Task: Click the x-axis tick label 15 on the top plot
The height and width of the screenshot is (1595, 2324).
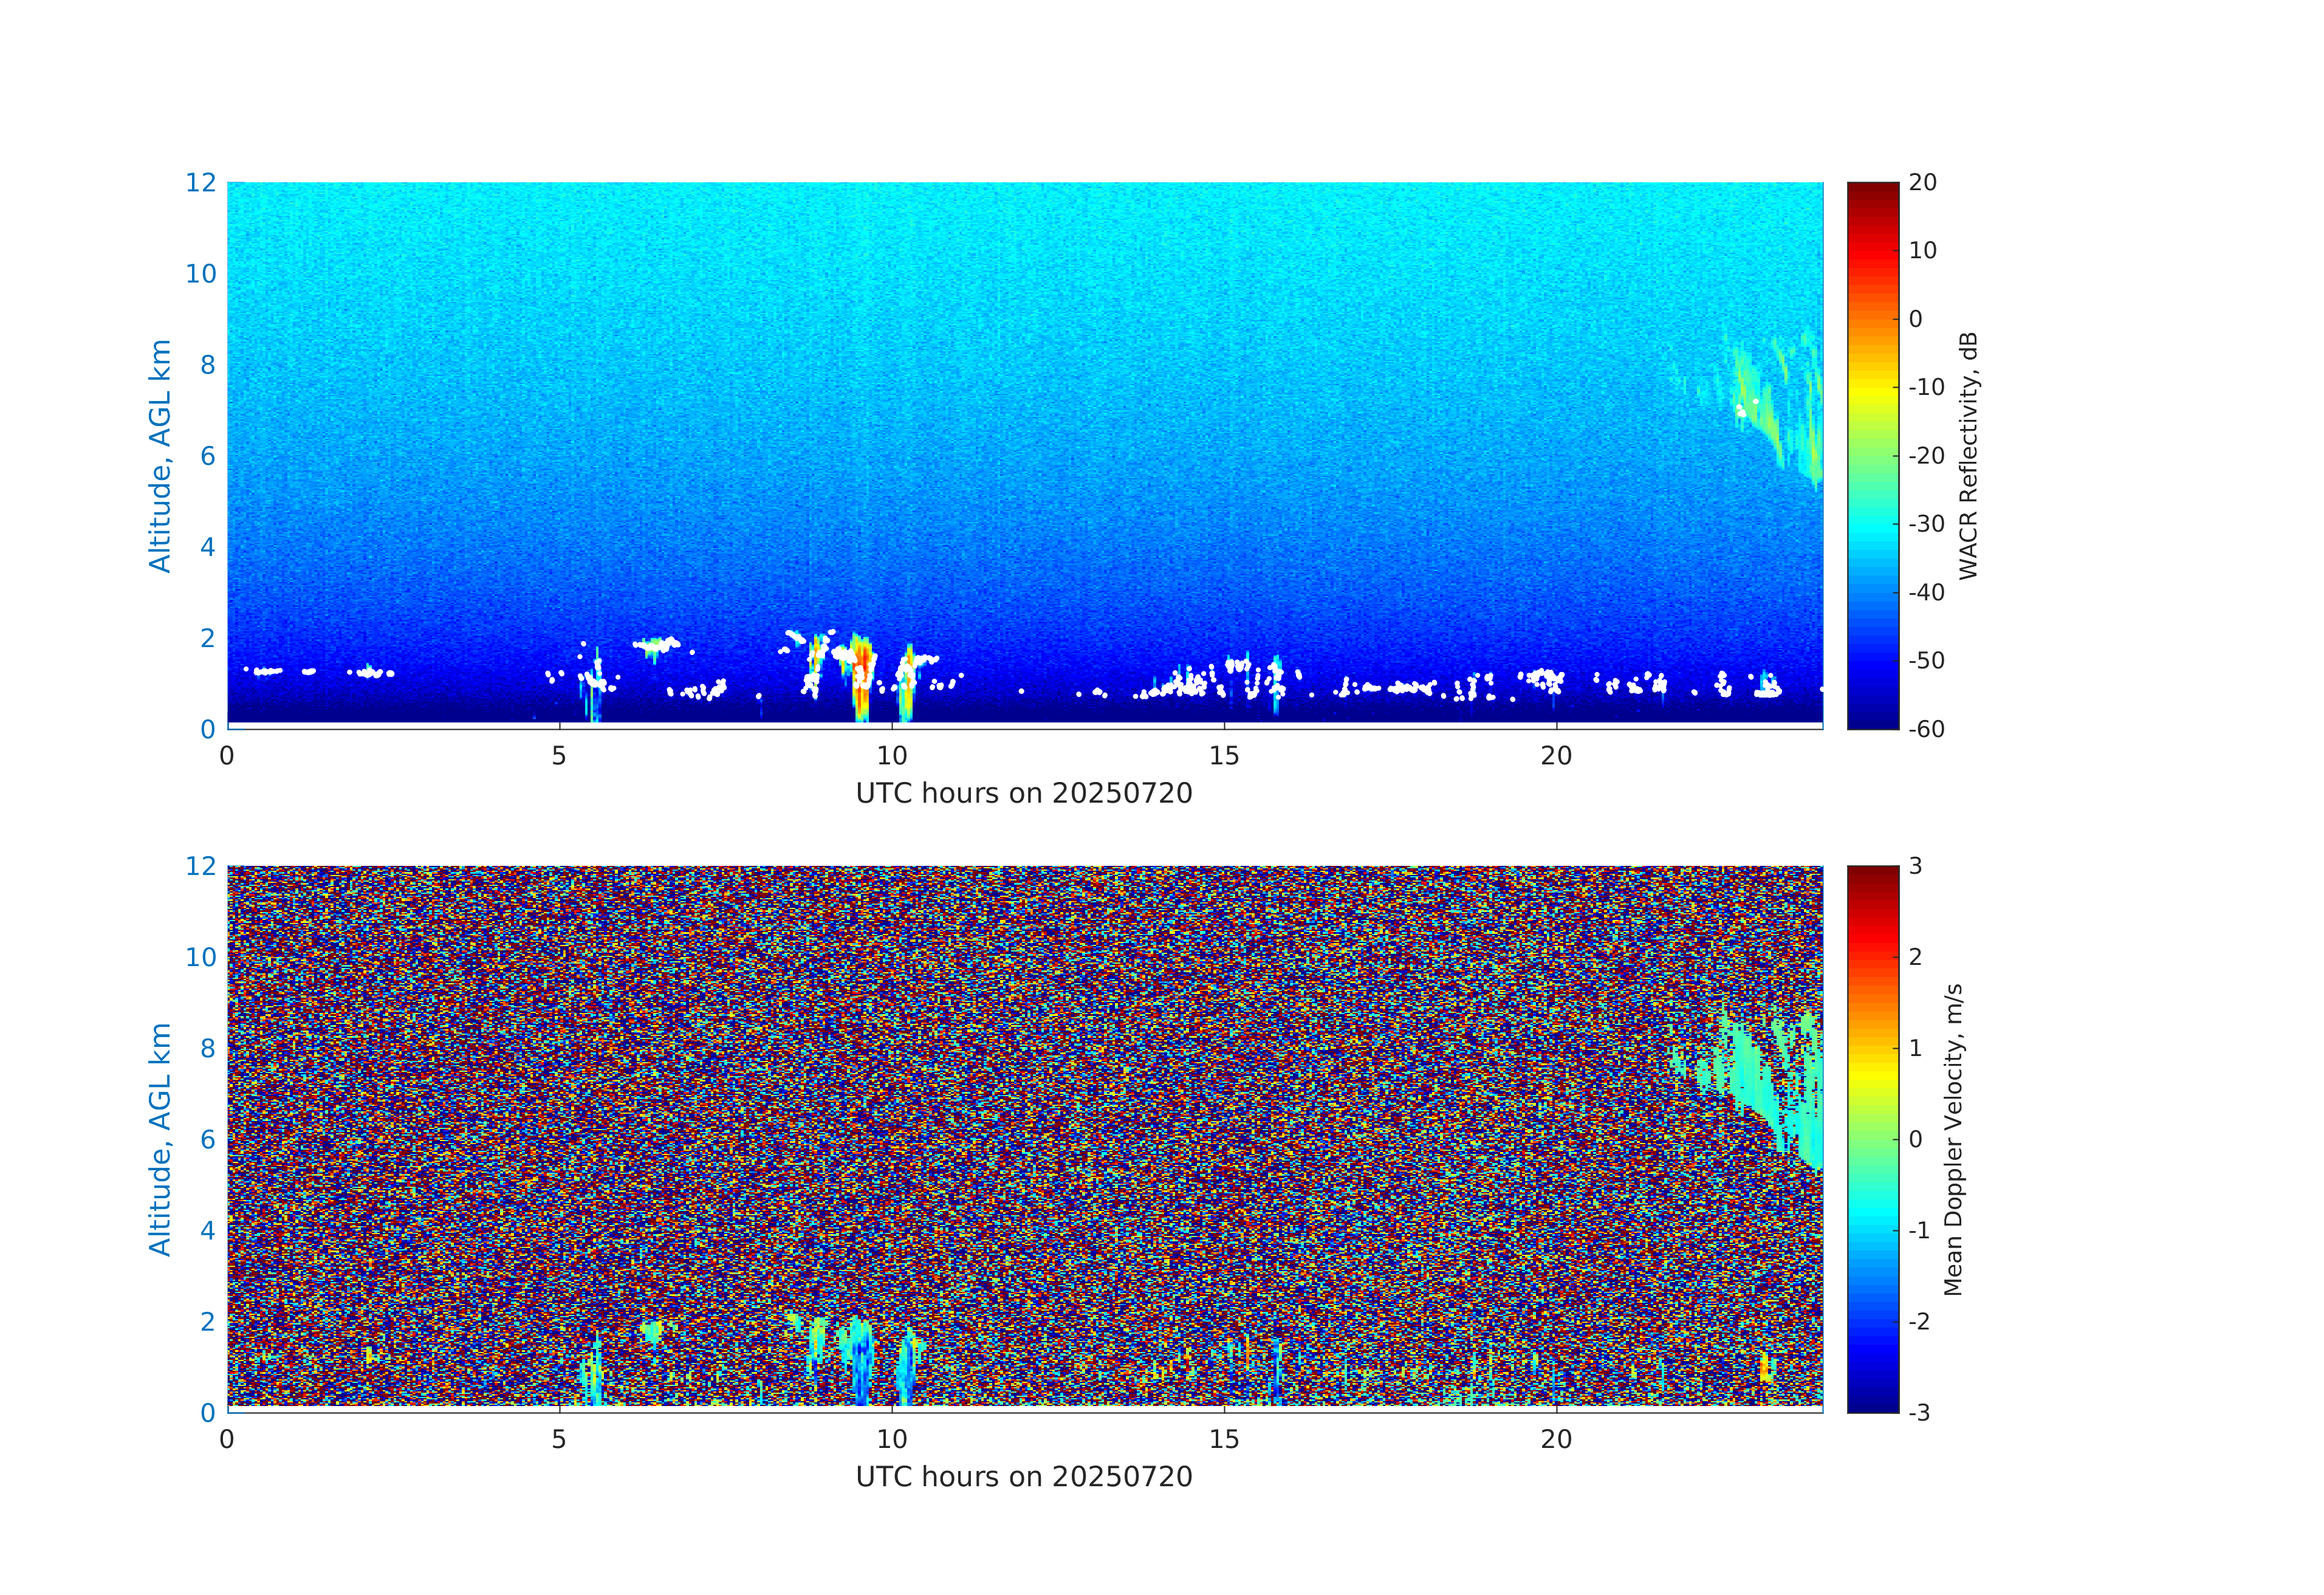Action: click(1224, 756)
